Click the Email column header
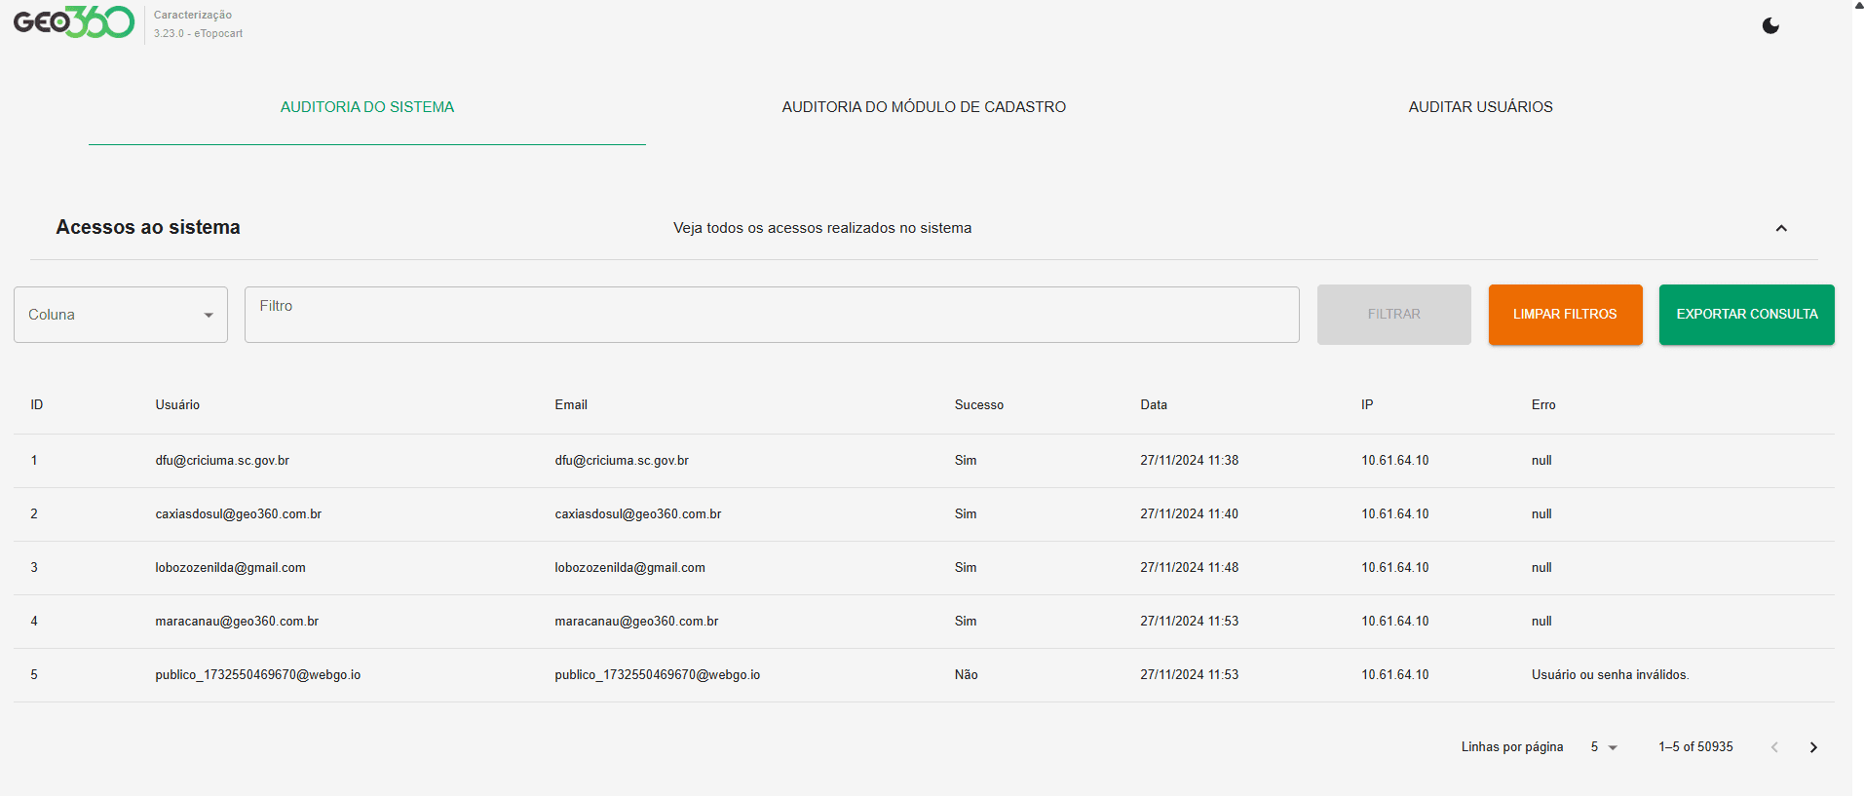 tap(571, 405)
